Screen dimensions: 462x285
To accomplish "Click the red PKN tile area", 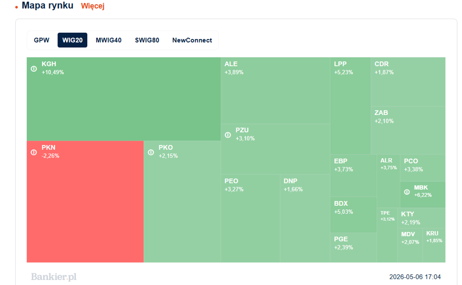I will click(x=85, y=202).
